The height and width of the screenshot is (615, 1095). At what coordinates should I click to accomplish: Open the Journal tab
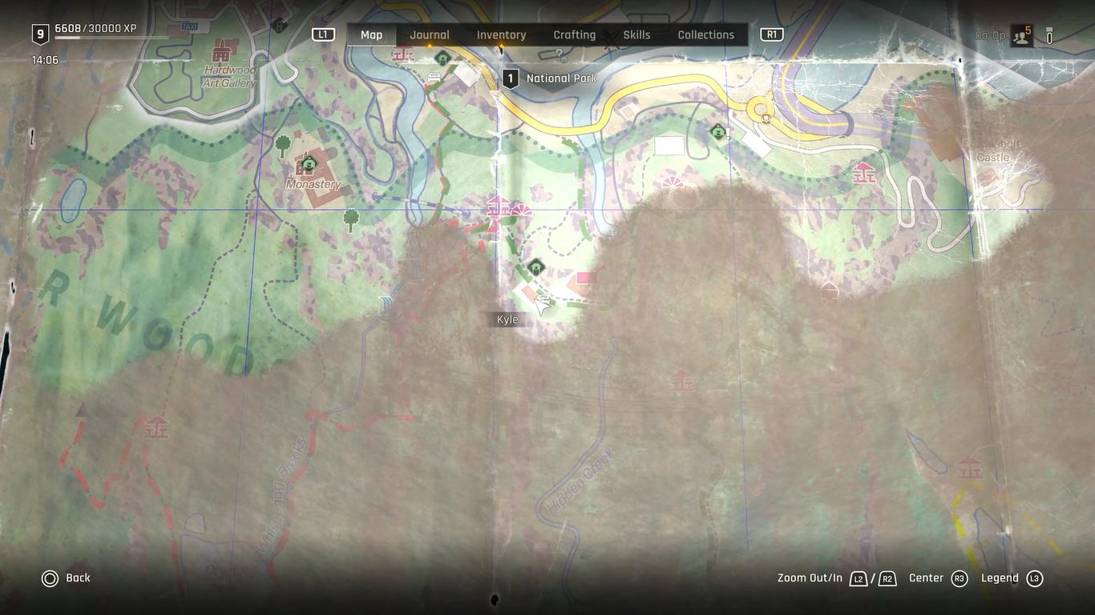click(x=430, y=35)
